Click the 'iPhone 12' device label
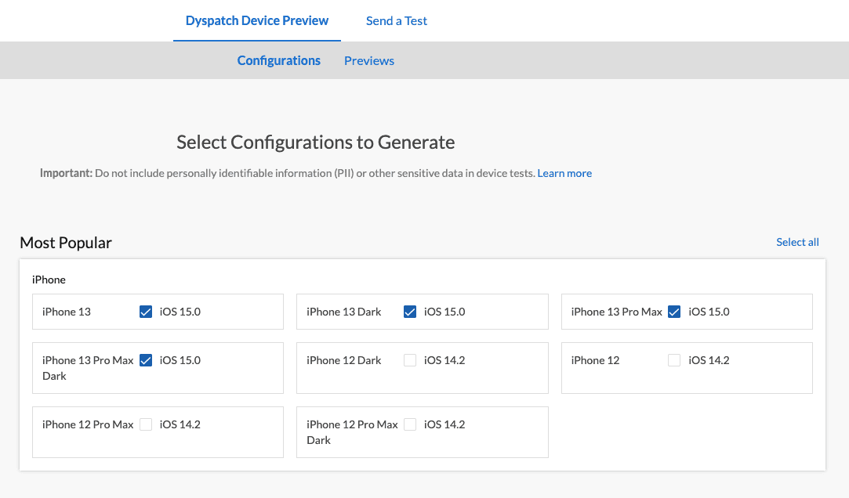Image resolution: width=849 pixels, height=498 pixels. (x=595, y=360)
